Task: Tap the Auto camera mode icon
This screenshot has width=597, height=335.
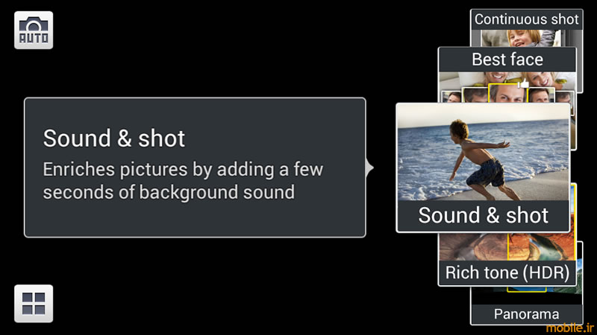Action: click(34, 30)
